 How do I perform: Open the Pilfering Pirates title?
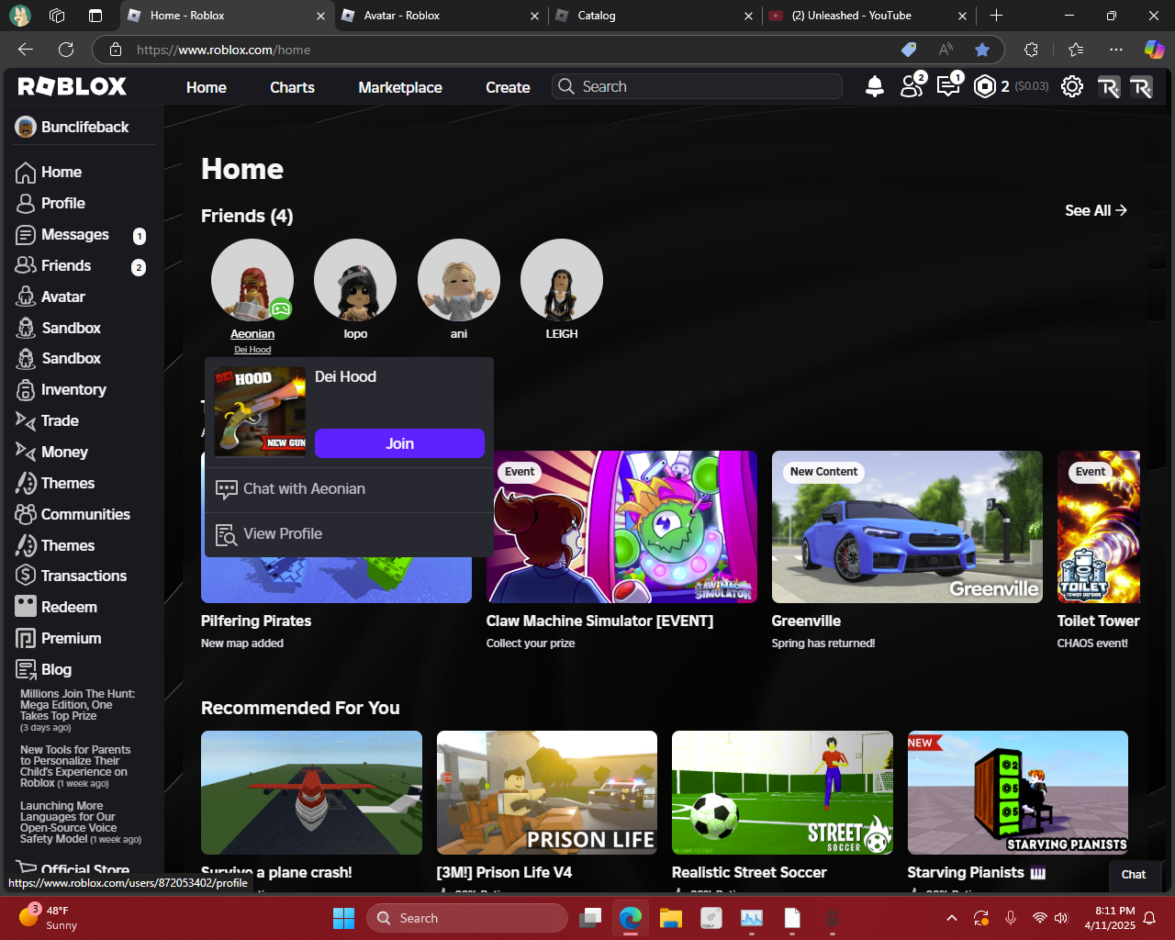click(256, 621)
